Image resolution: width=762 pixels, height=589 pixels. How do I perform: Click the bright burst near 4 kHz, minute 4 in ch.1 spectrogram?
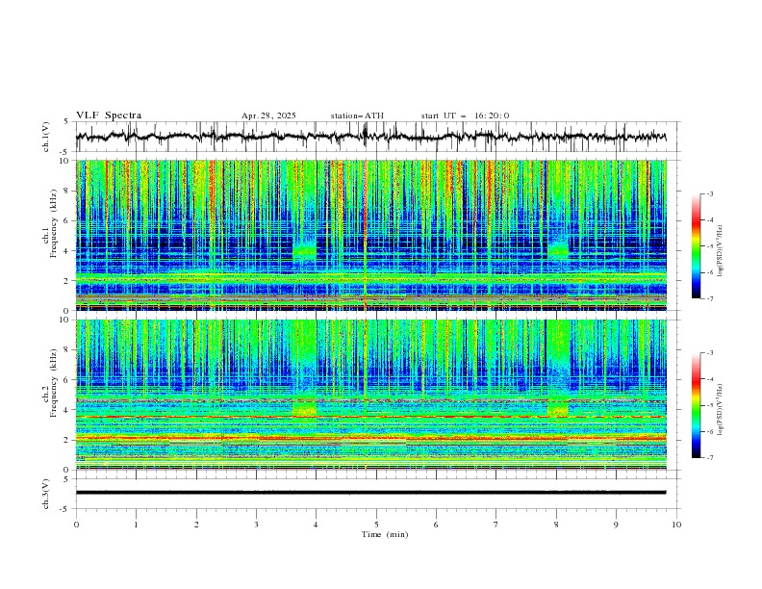tap(305, 251)
